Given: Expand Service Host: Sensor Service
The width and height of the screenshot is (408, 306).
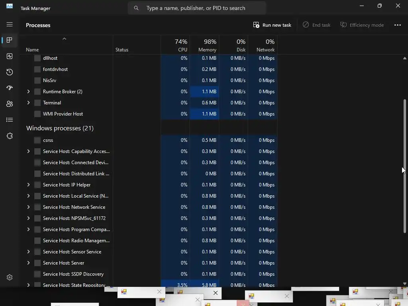Looking at the screenshot, I should pyautogui.click(x=28, y=252).
